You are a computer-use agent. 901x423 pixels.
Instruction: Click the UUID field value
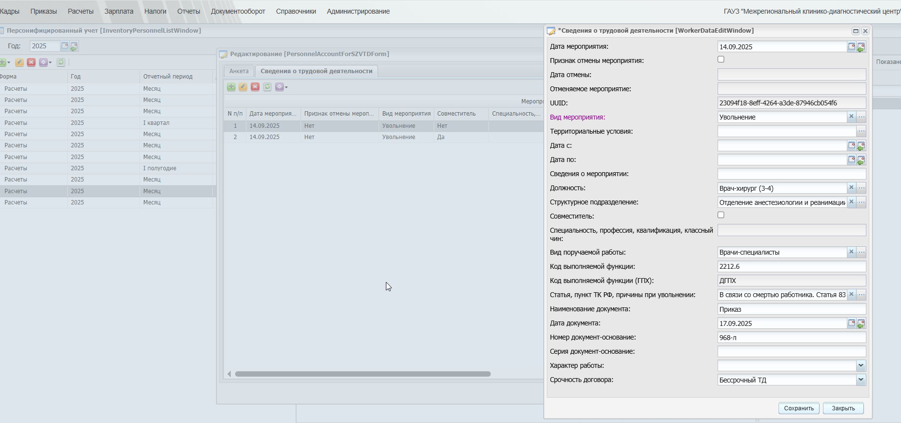(x=792, y=103)
